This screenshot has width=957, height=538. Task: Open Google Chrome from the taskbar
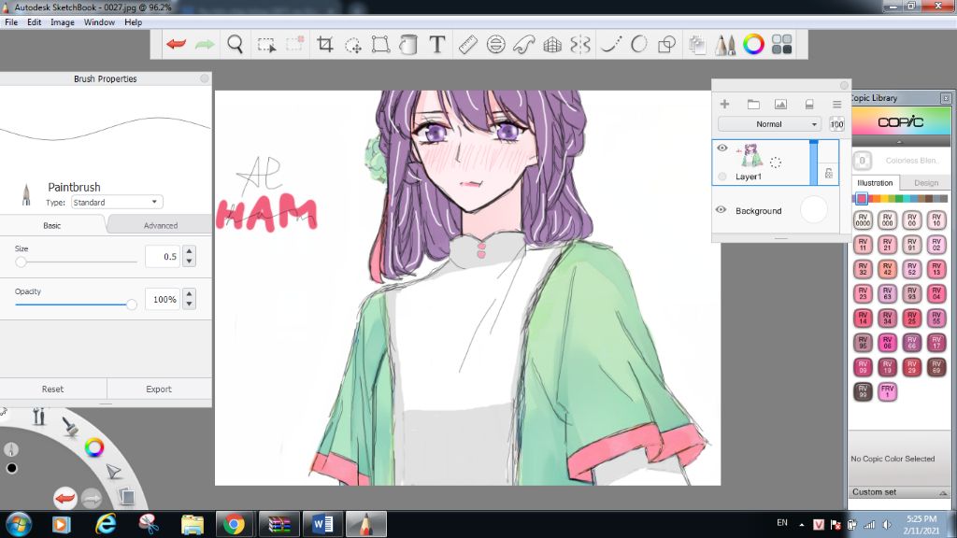coord(234,524)
